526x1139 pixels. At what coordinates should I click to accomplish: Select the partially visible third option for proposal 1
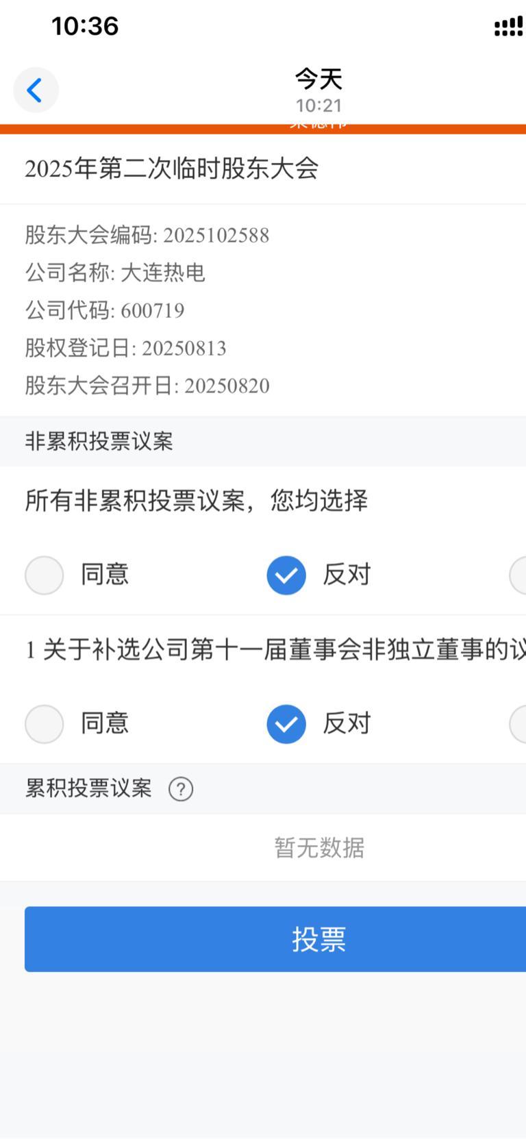(x=518, y=724)
